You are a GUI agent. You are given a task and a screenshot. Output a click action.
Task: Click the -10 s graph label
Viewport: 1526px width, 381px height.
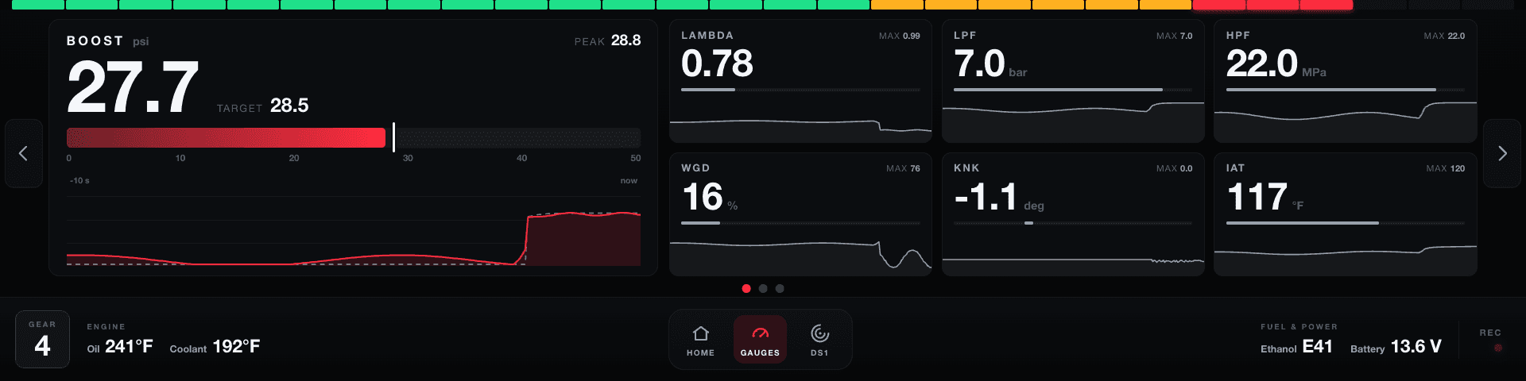click(79, 181)
